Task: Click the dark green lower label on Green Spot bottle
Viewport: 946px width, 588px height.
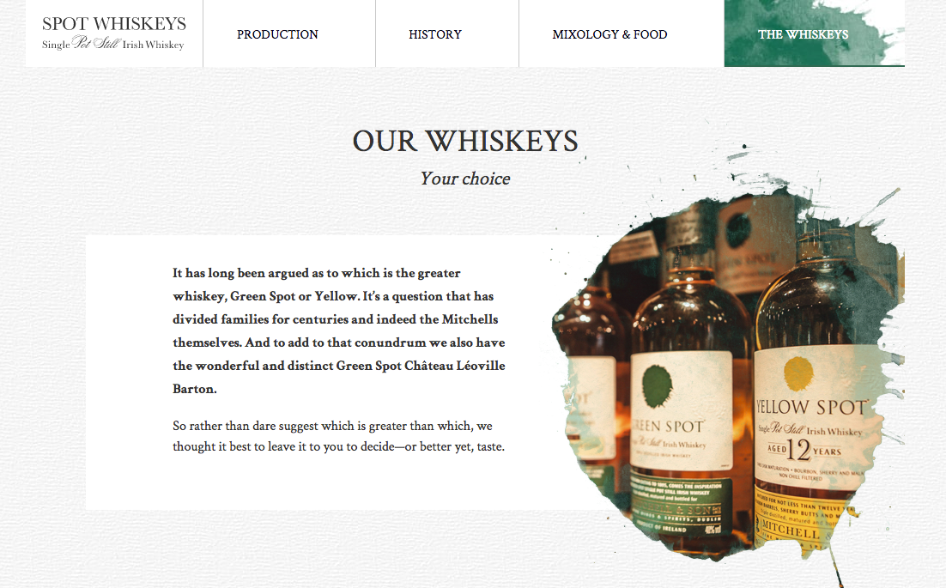Action: [x=681, y=506]
